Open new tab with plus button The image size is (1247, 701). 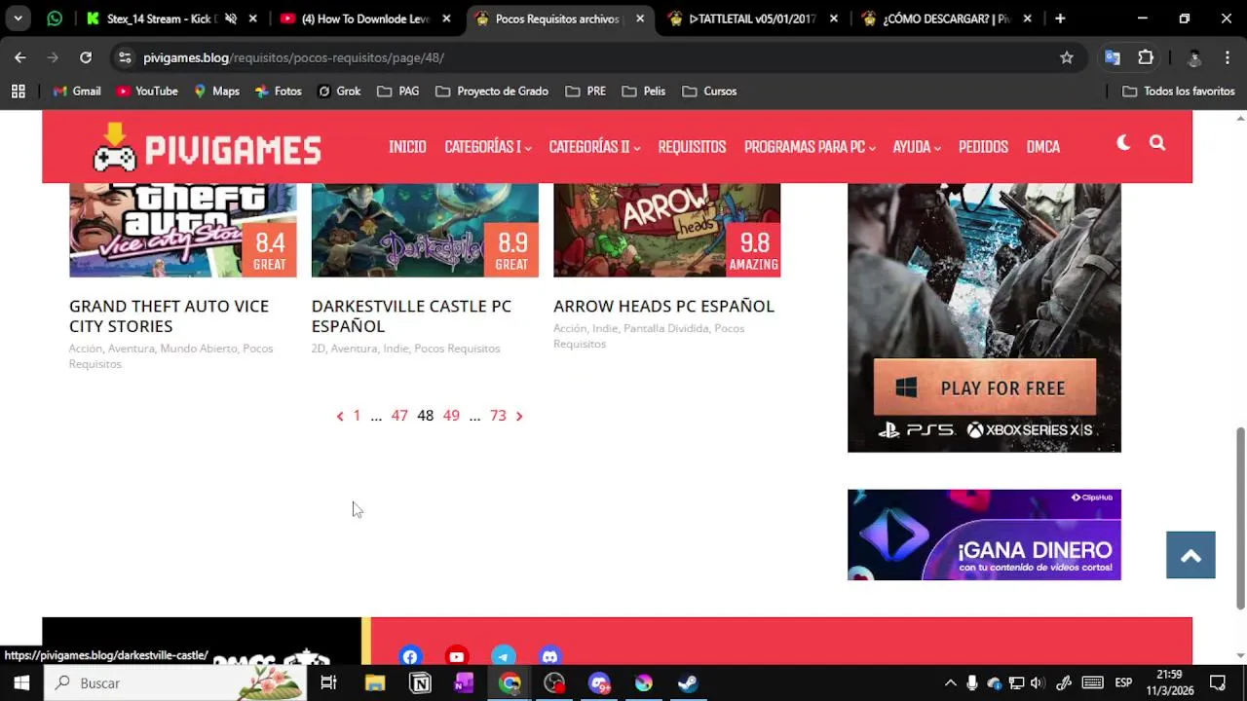click(1060, 18)
